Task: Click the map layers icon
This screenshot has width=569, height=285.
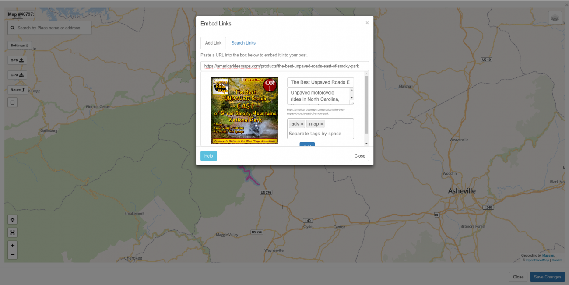Action: coord(555,18)
